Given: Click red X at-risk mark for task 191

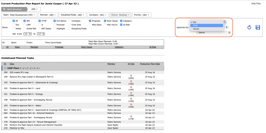Looking at the screenshot, I should [x=131, y=93].
